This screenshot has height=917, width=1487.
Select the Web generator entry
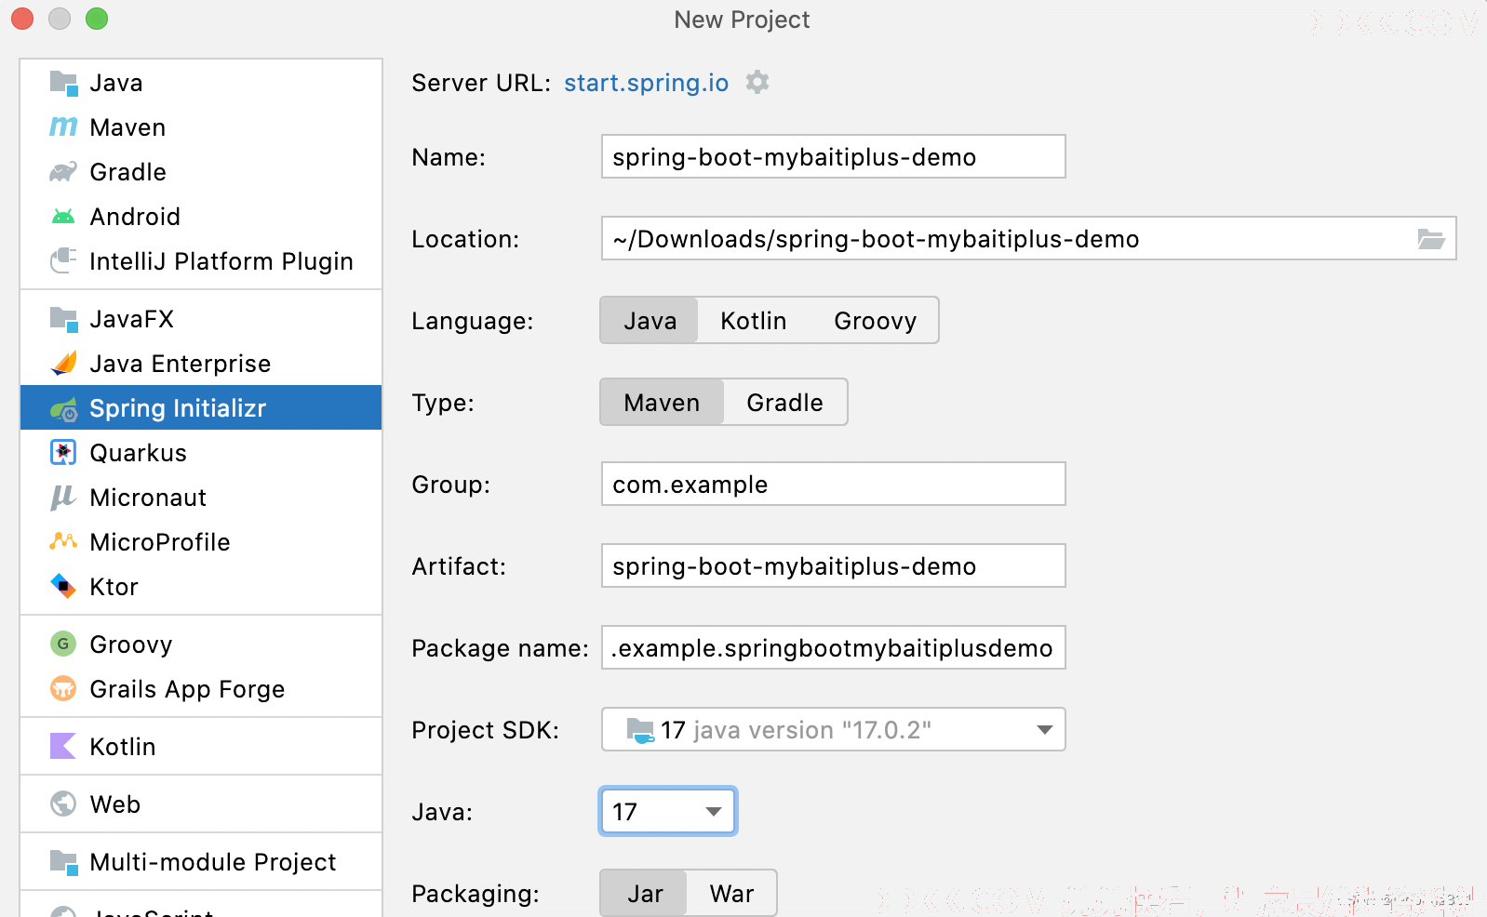coord(201,804)
